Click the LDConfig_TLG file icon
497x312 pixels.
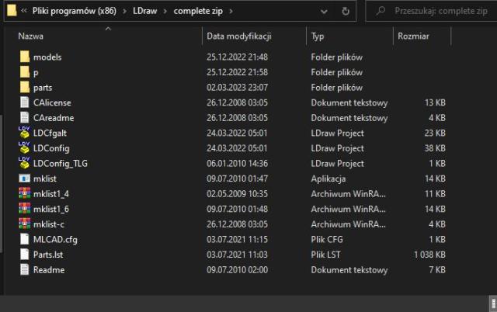(x=24, y=163)
